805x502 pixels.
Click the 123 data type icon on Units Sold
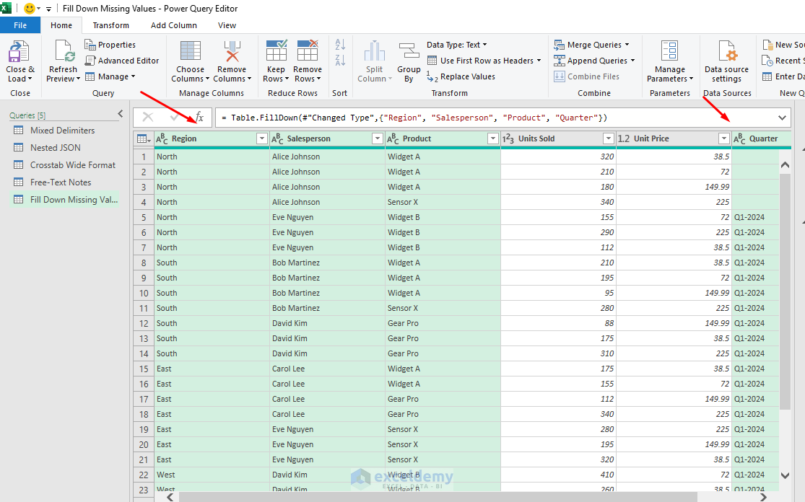tap(508, 139)
